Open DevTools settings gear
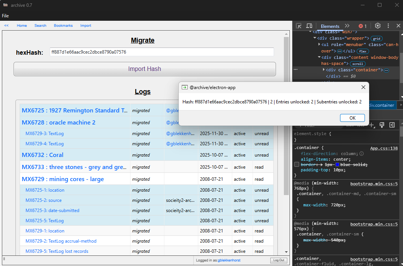 click(x=377, y=26)
